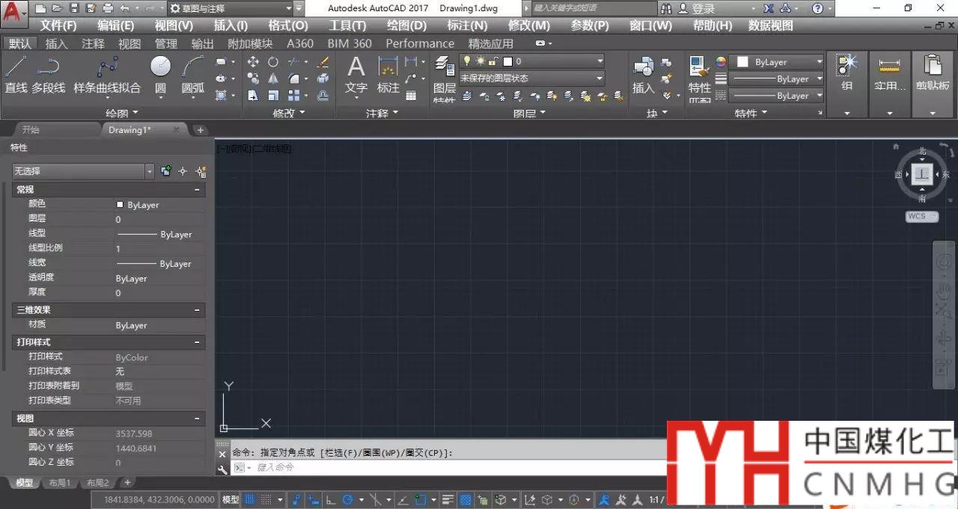The width and height of the screenshot is (958, 509).
Task: Toggle grid display in status bar
Action: pyautogui.click(x=250, y=500)
